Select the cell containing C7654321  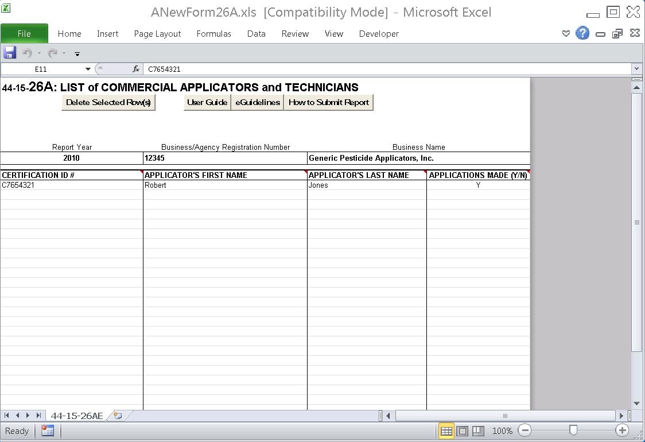click(72, 185)
